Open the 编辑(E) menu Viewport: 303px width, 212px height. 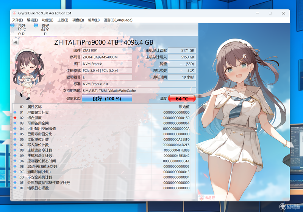[32, 20]
